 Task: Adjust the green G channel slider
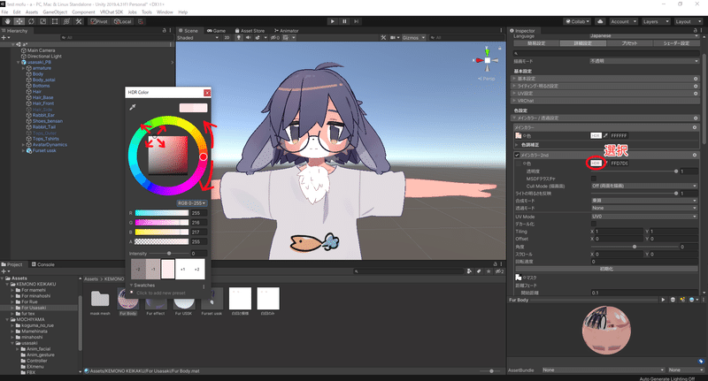[x=162, y=222]
